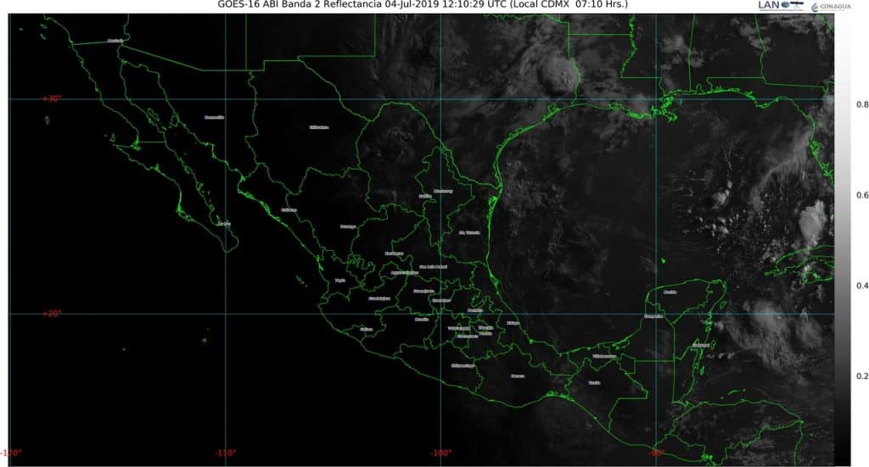
Task: Click the red +30° latitude label
Action: (52, 98)
